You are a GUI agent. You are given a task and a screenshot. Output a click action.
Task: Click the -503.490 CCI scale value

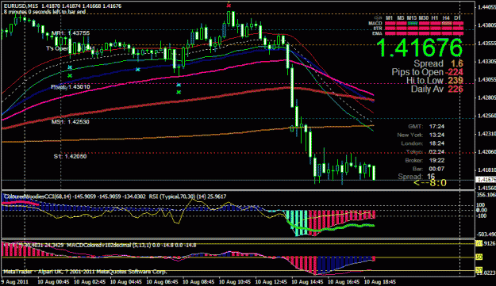486,235
